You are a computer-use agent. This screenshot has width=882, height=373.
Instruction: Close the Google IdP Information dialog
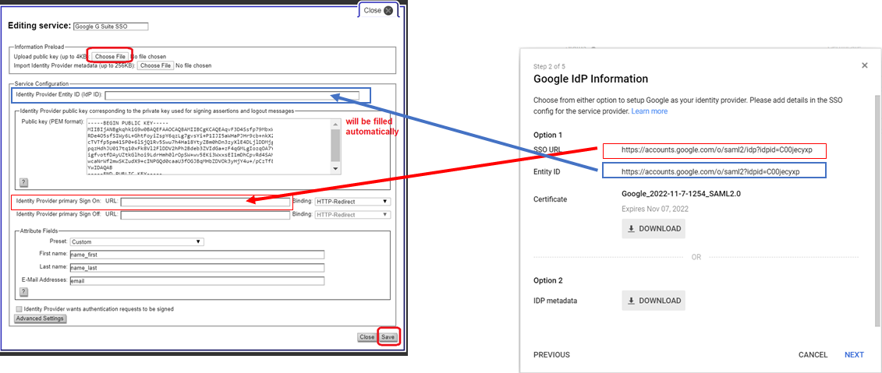click(x=865, y=65)
